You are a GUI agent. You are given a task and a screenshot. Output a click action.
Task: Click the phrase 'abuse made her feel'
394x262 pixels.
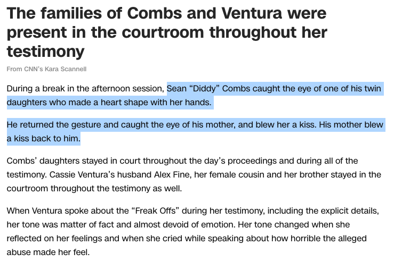(48, 252)
